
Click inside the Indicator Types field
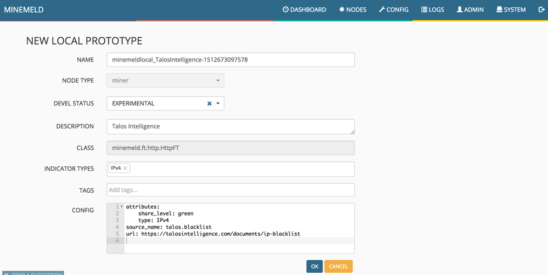pos(242,169)
